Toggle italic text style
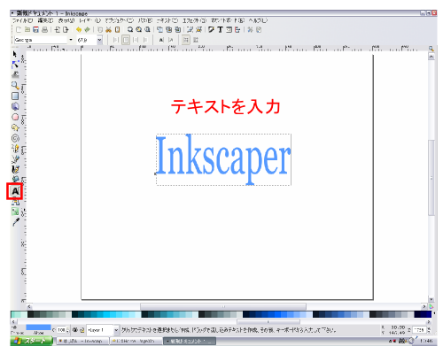The image size is (443, 354). pos(171,40)
